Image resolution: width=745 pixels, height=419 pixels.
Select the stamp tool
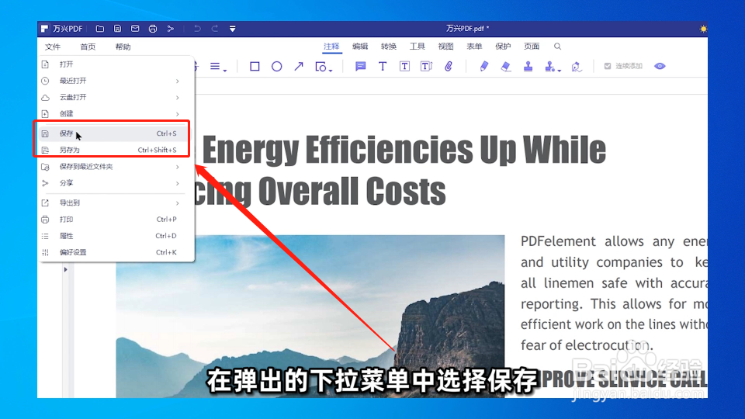click(x=528, y=67)
